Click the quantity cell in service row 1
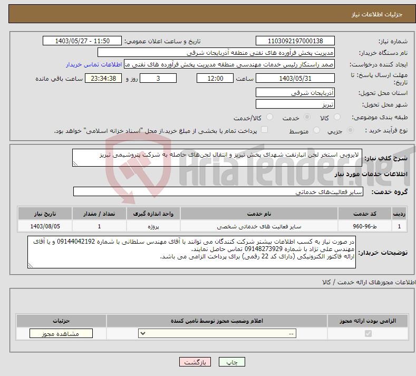416x376 pixels. coord(99,226)
